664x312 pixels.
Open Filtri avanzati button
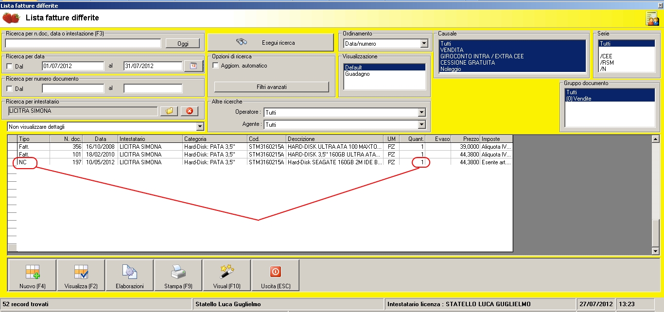pyautogui.click(x=272, y=87)
